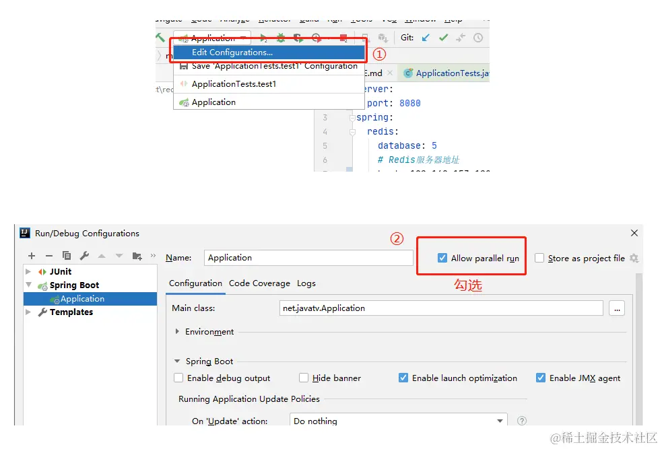Close the Run/Debug Configurations dialog

click(x=634, y=233)
